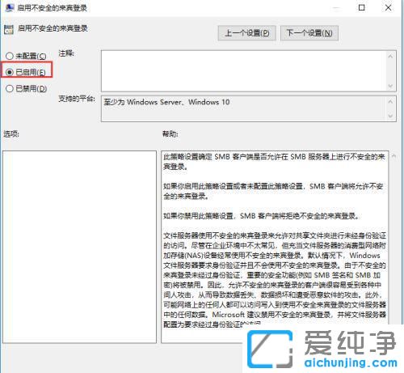Click the 帮助: label

170,134
